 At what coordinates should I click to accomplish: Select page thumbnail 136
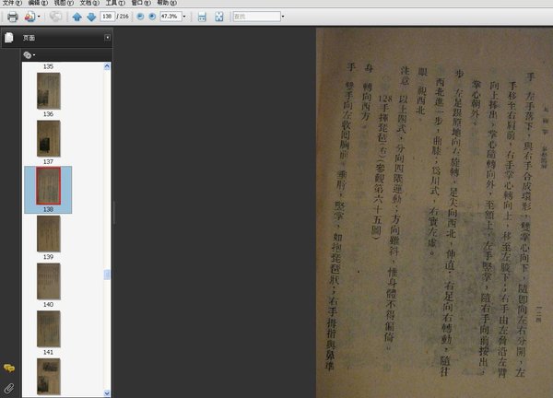click(x=49, y=91)
